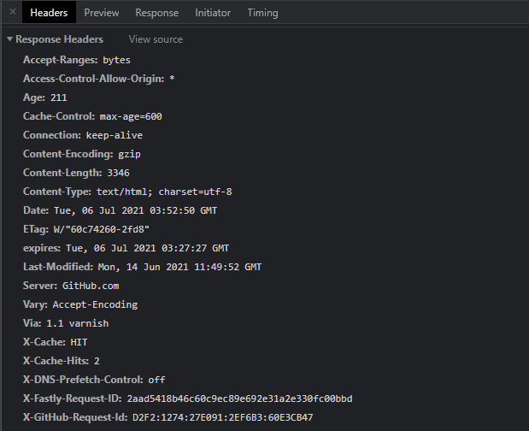The width and height of the screenshot is (529, 431).
Task: Close the request details panel
Action: point(13,12)
